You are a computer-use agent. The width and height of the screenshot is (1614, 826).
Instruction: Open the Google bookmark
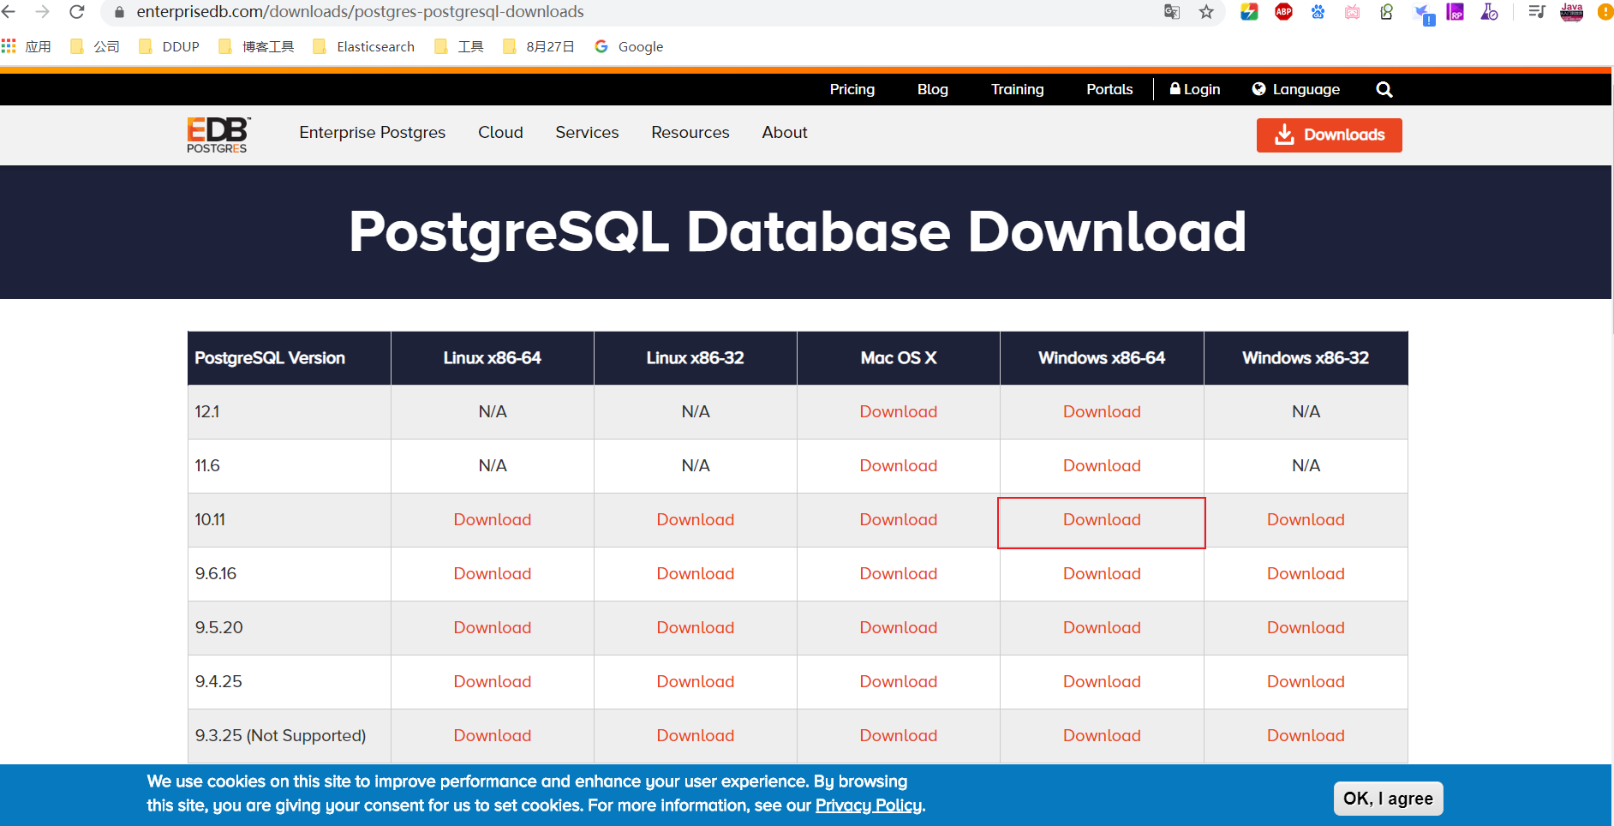point(630,46)
